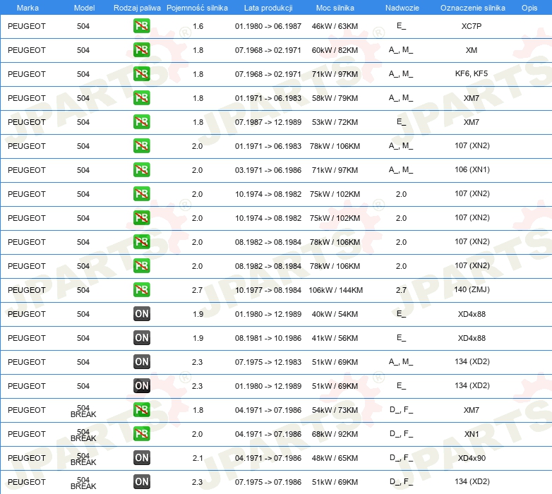Select the PB icon in the 68kW / 92KM row
Screen dimensions: 552x494
pyautogui.click(x=142, y=434)
